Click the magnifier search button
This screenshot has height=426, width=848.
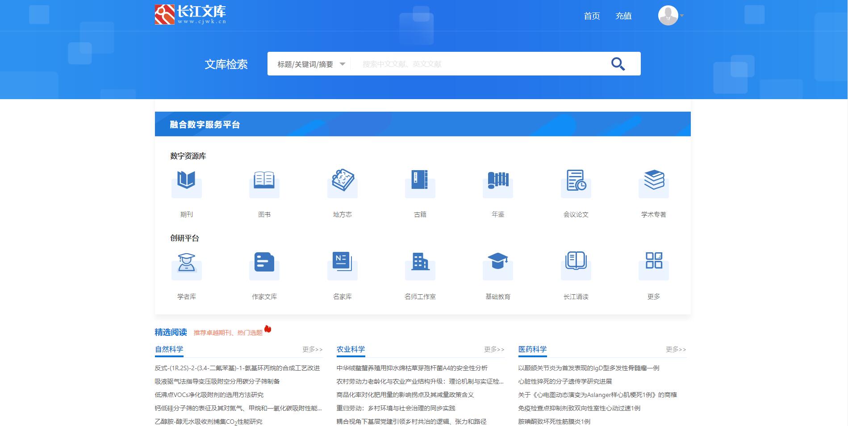point(618,64)
